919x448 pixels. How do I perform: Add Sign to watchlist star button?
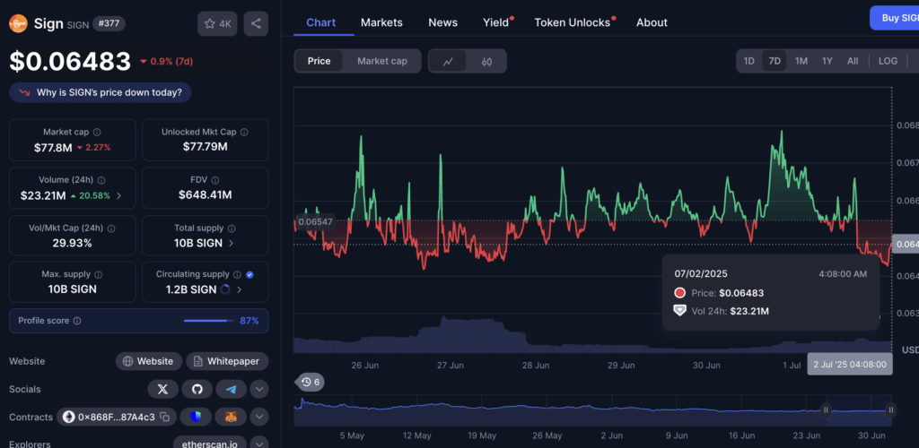point(217,24)
